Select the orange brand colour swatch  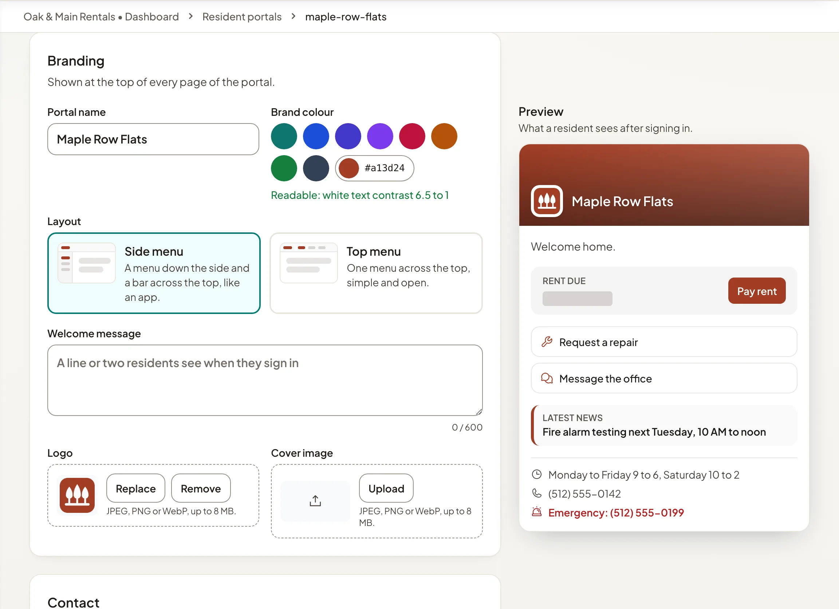(444, 136)
